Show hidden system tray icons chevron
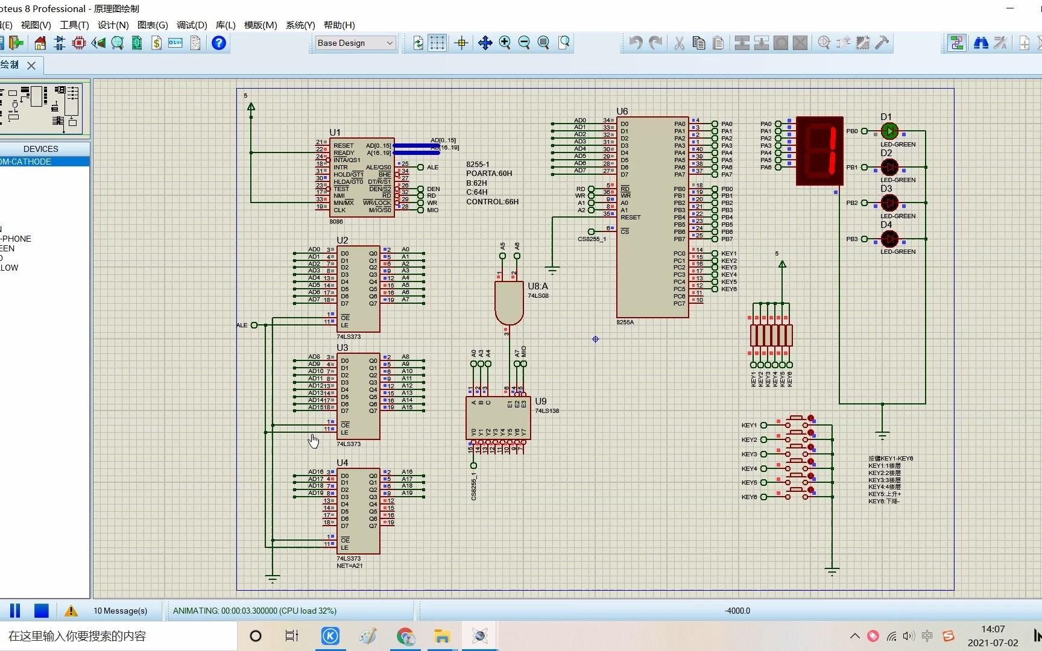 854,636
